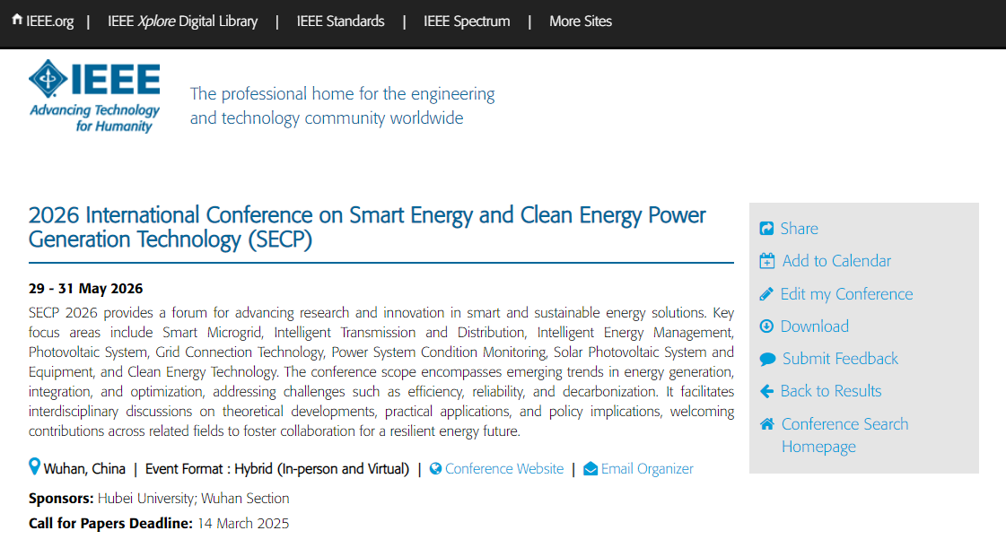Viewport: 1006px width, 548px height.
Task: Click the Download circle-arrow icon
Action: coord(766,326)
